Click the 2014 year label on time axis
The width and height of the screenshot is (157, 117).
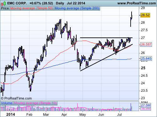(11, 115)
